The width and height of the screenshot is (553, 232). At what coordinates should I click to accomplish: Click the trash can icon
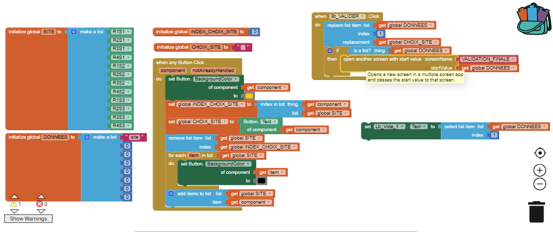coord(536,211)
